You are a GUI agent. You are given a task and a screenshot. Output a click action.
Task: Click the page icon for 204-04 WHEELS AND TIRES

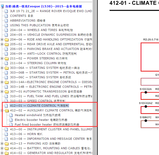click(x=6, y=30)
